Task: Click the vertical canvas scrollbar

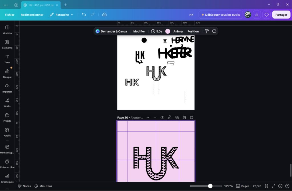Action: click(x=291, y=170)
